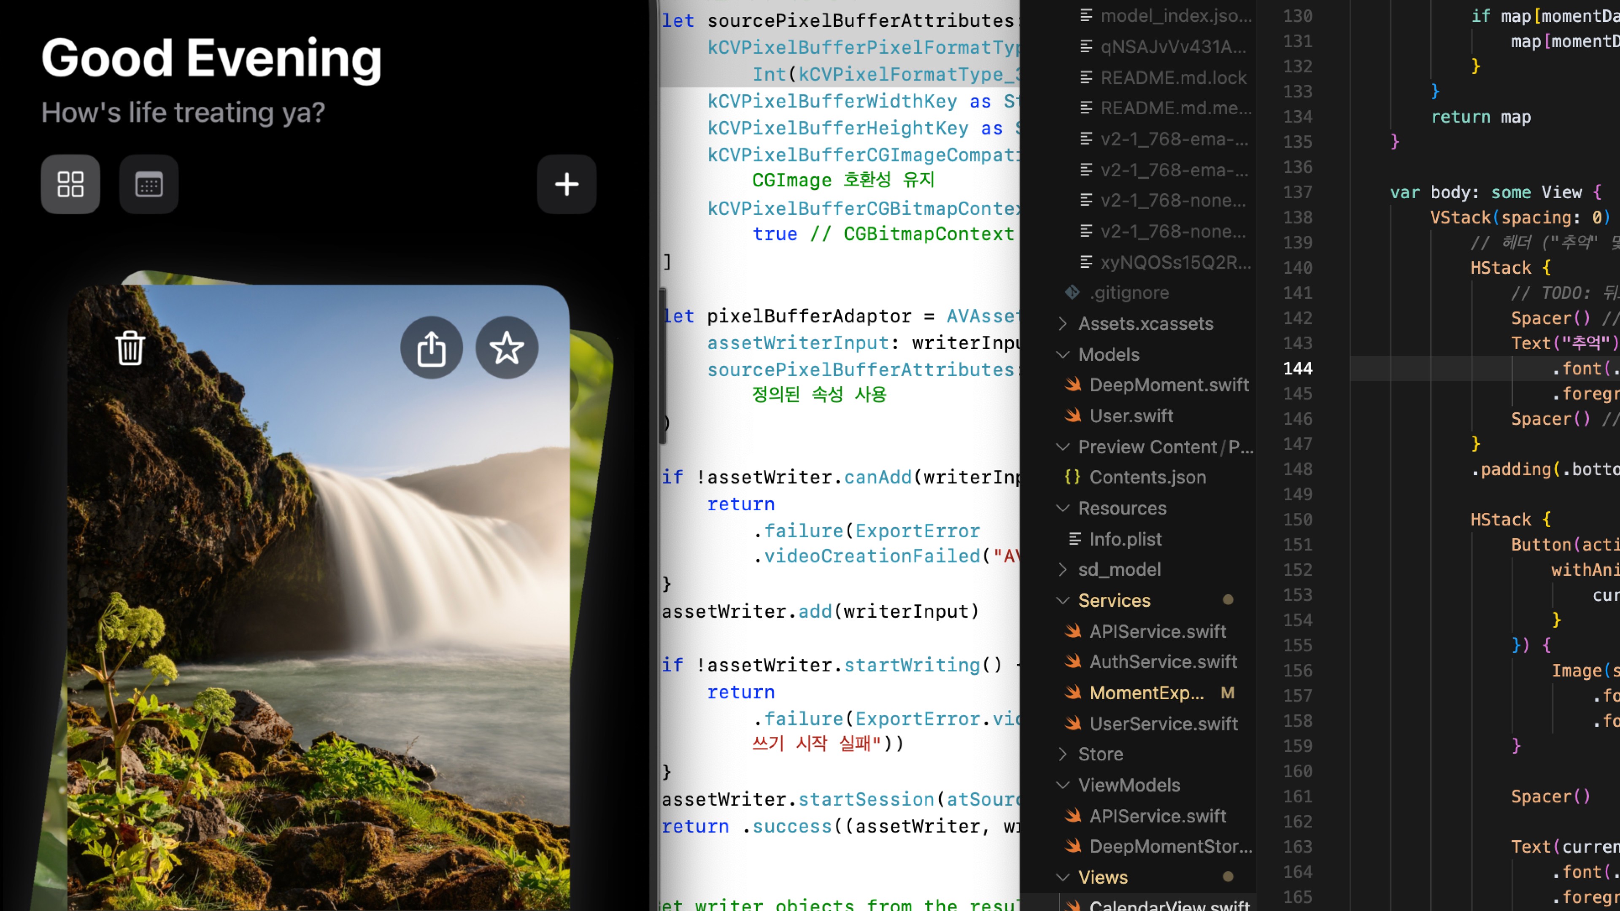Collapse the Views folder

(x=1063, y=877)
